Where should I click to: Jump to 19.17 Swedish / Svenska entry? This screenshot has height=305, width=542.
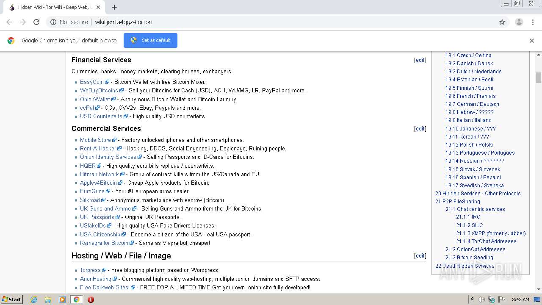click(x=475, y=186)
